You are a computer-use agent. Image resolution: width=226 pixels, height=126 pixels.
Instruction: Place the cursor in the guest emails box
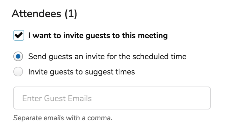tap(112, 98)
